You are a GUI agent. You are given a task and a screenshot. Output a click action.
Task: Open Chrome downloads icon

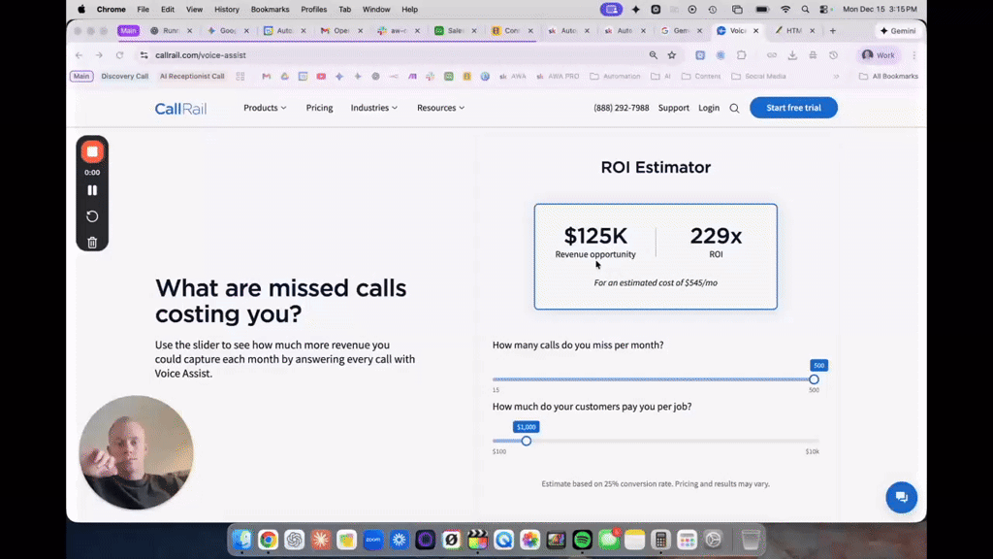tap(792, 55)
